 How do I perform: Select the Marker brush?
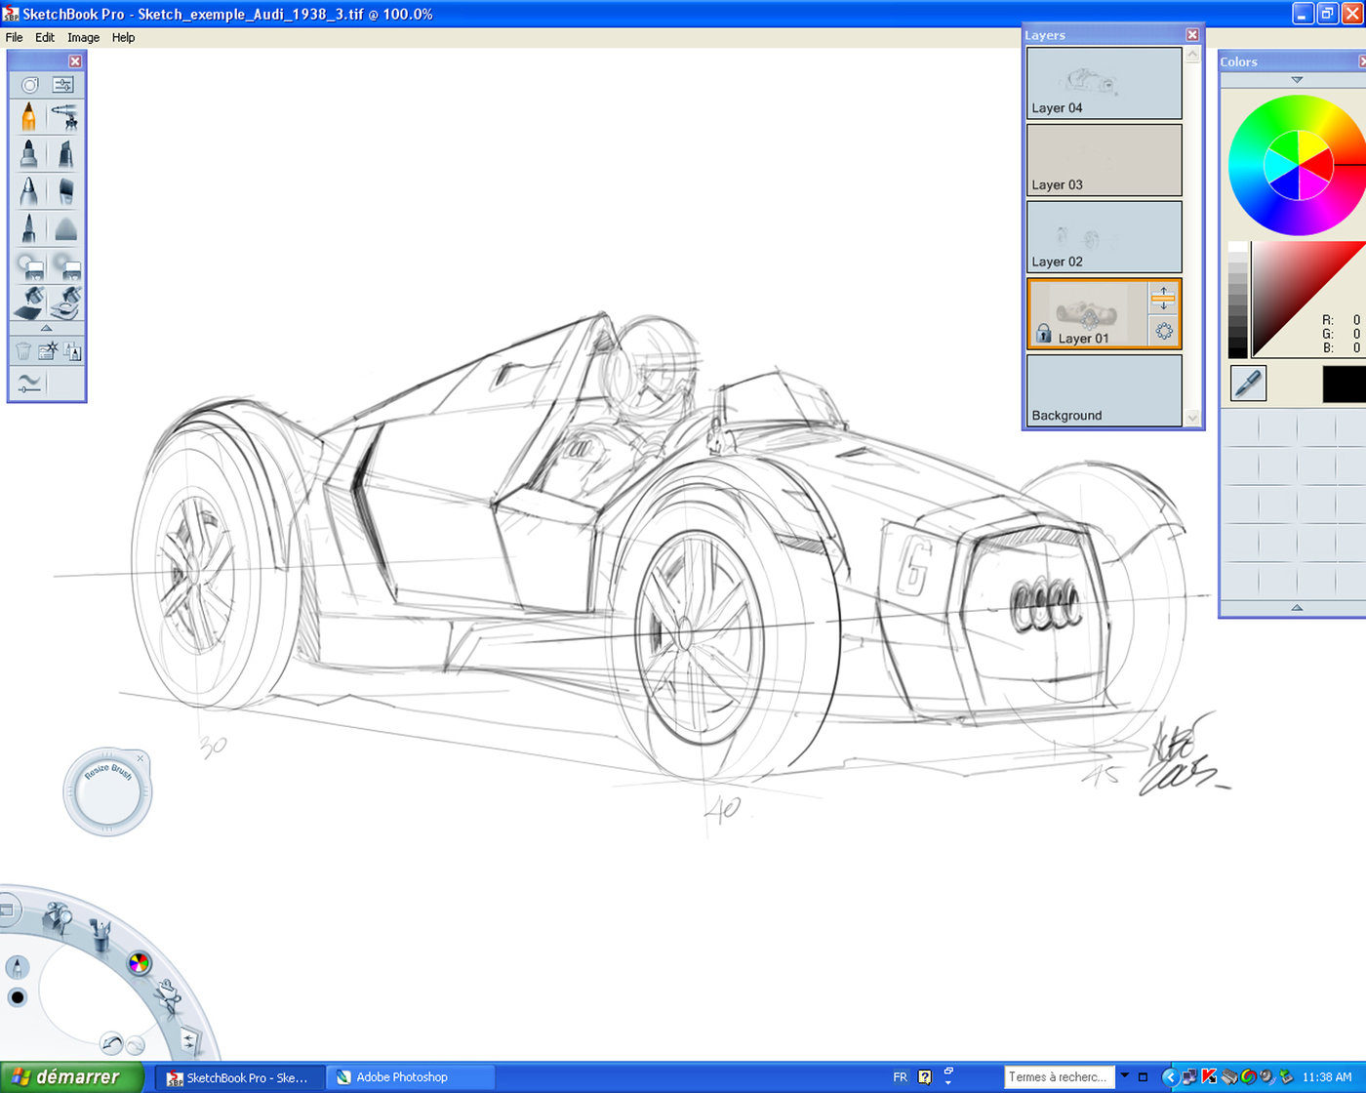(x=28, y=154)
